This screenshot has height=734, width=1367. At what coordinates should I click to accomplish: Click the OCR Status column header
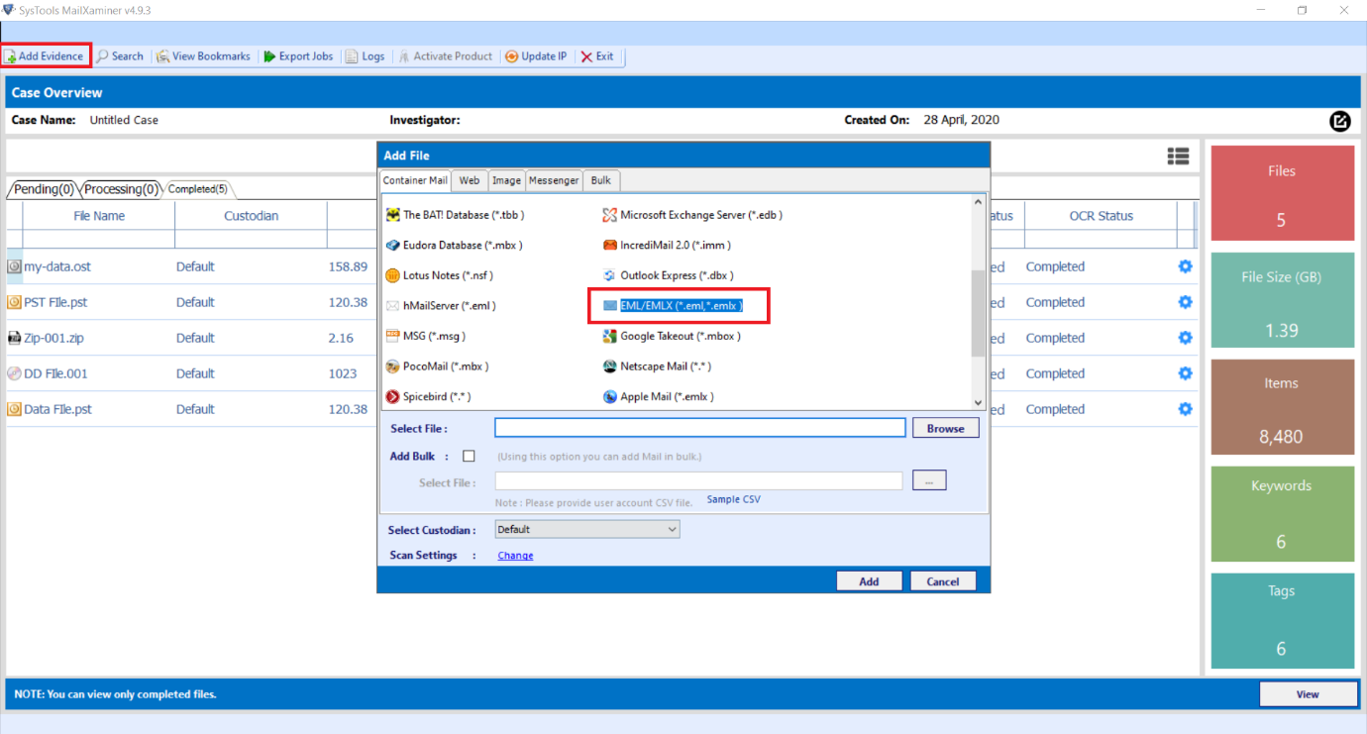1101,216
